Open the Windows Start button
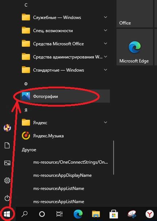This screenshot has width=157, height=221. [7, 214]
